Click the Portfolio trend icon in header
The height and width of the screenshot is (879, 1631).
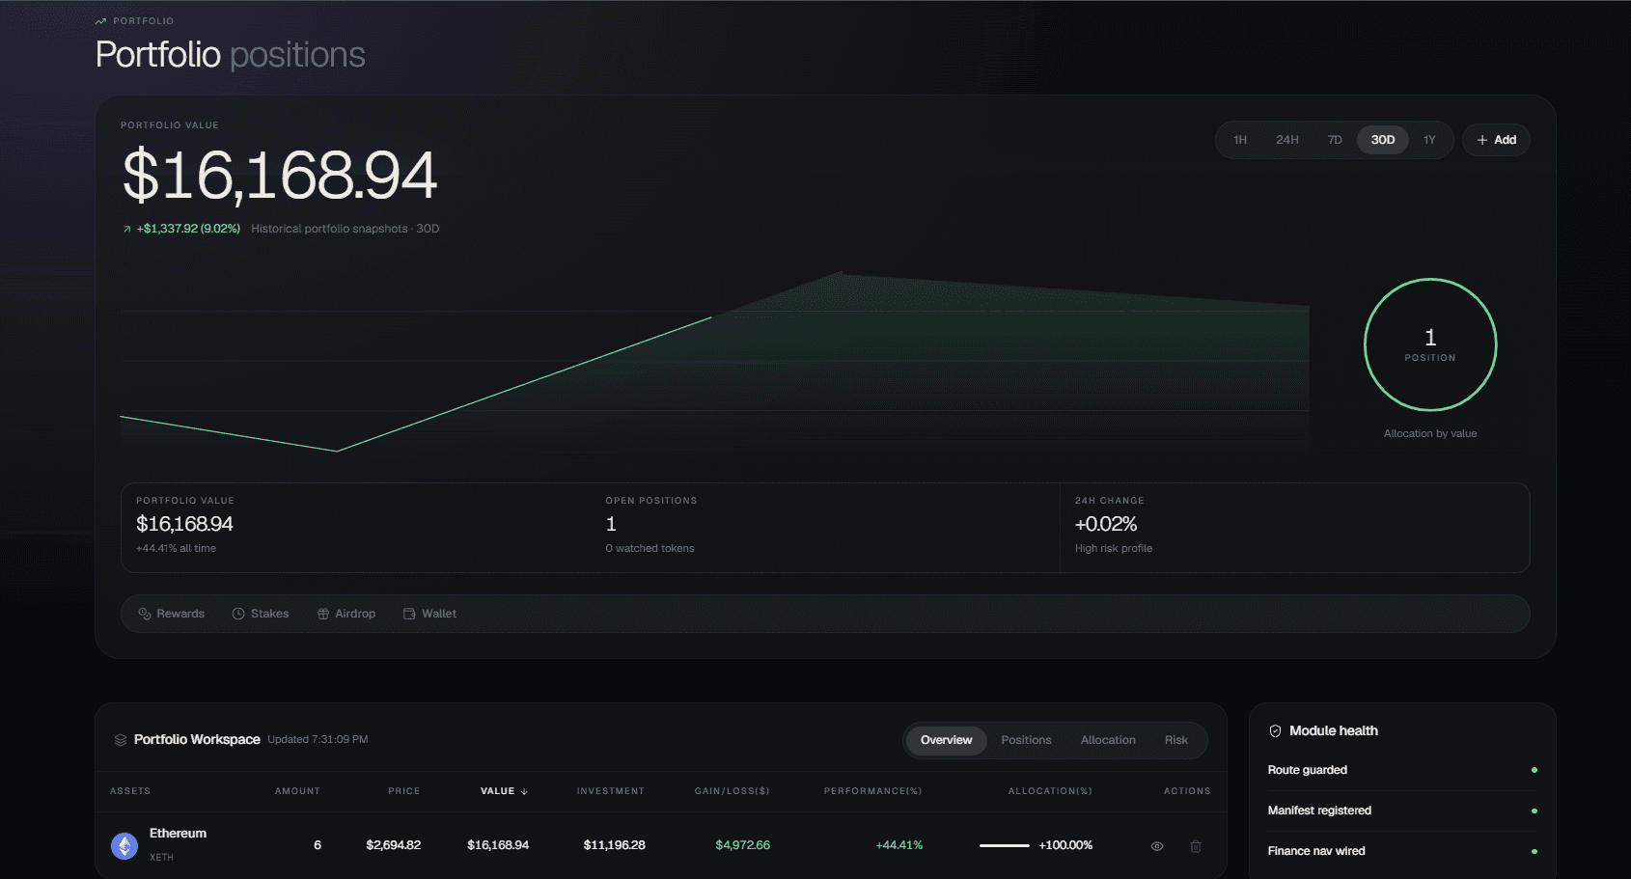tap(100, 21)
